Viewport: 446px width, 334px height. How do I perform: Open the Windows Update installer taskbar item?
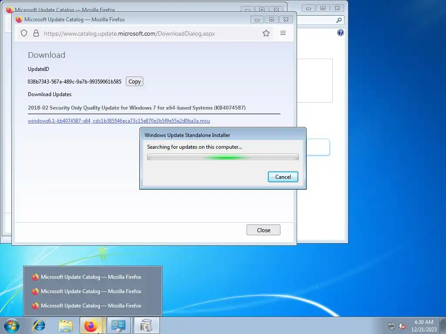point(146,325)
